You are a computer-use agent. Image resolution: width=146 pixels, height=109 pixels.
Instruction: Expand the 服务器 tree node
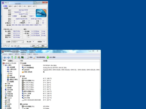pos(4,88)
